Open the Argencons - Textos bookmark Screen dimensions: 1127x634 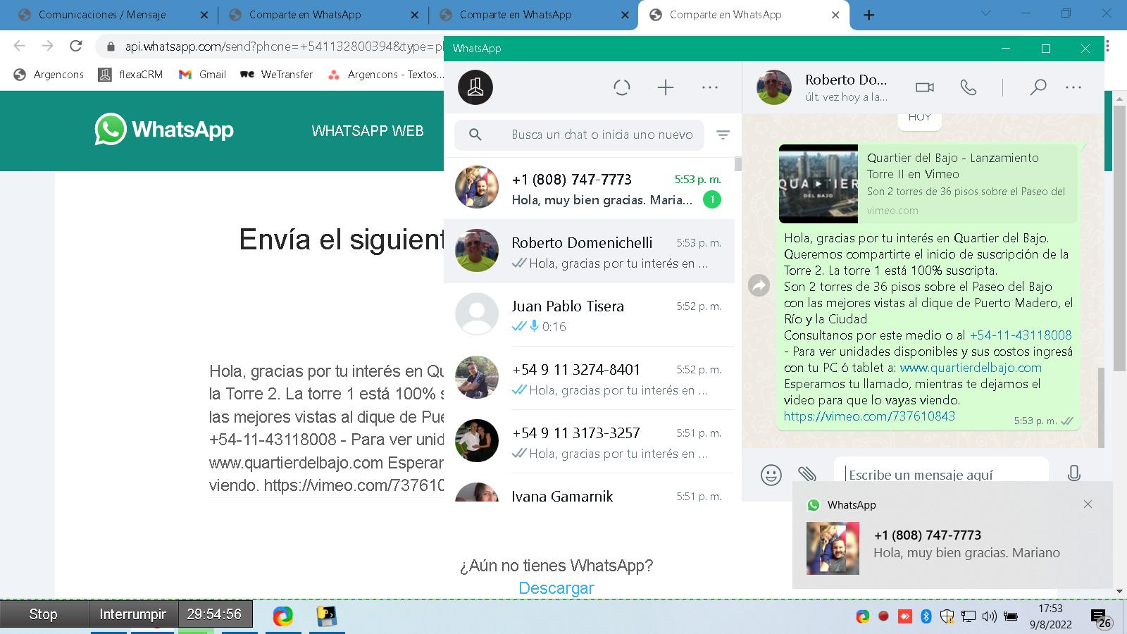[x=386, y=74]
